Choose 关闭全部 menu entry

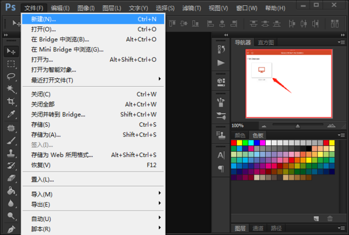click(93, 104)
